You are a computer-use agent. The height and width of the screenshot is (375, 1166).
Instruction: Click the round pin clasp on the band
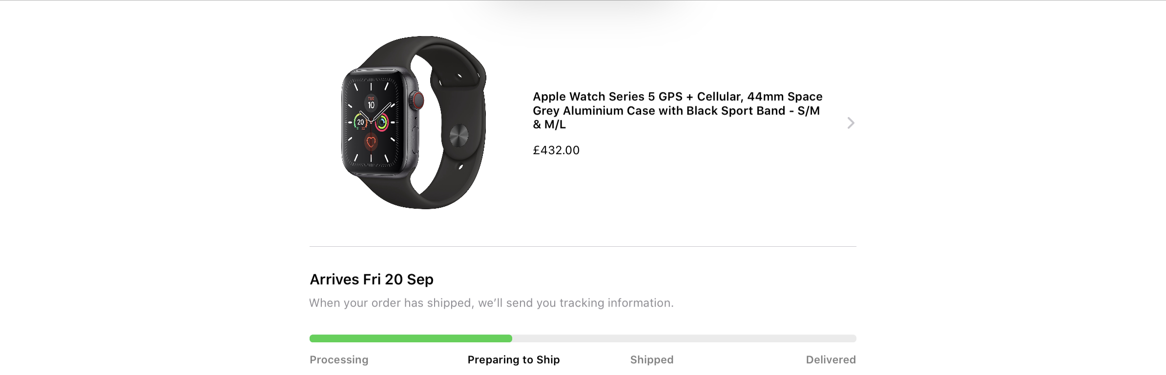coord(458,135)
